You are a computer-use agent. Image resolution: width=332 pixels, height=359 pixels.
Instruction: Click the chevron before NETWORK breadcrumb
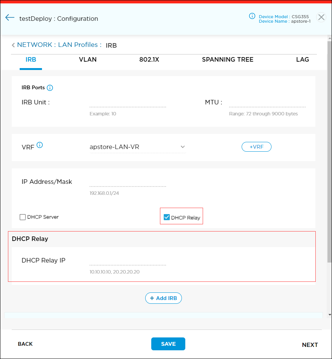coord(13,45)
